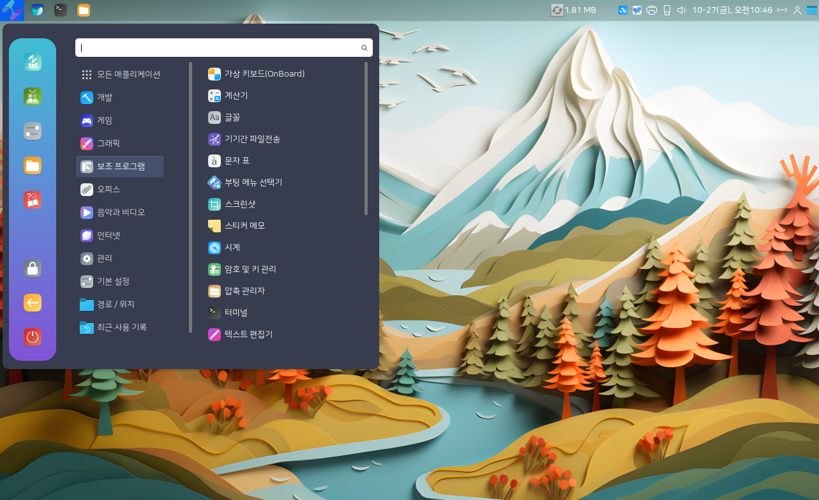
Task: Open 스크린샷 screenshot tool
Action: (239, 204)
